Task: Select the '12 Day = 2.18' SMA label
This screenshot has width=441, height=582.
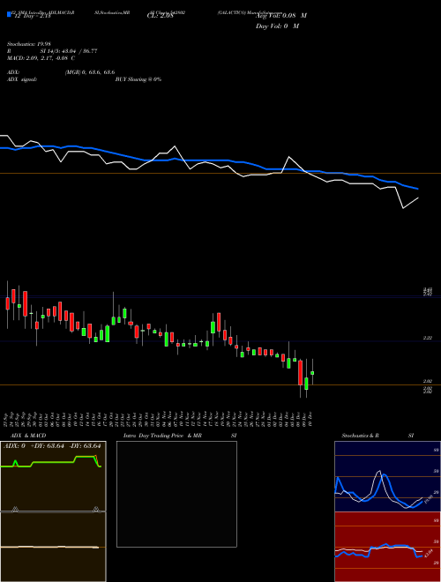Action: pyautogui.click(x=32, y=16)
